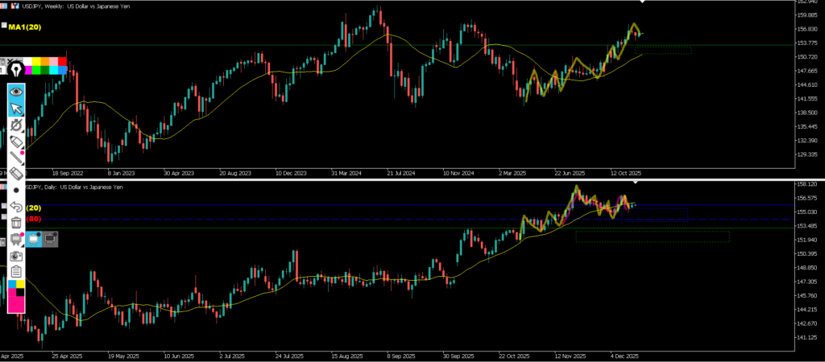Viewport: 825px width, 362px height.
Task: Toggle the MA1(20) checkbox on weekly chart
Action: pyautogui.click(x=4, y=27)
